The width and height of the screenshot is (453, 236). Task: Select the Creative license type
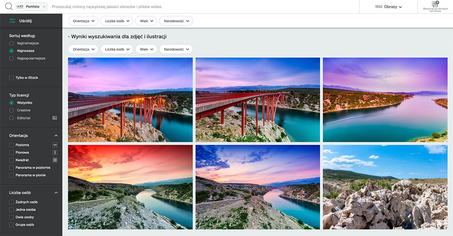11,110
